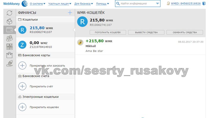Click the Z wallet icon in wallet list

pyautogui.click(x=22, y=45)
